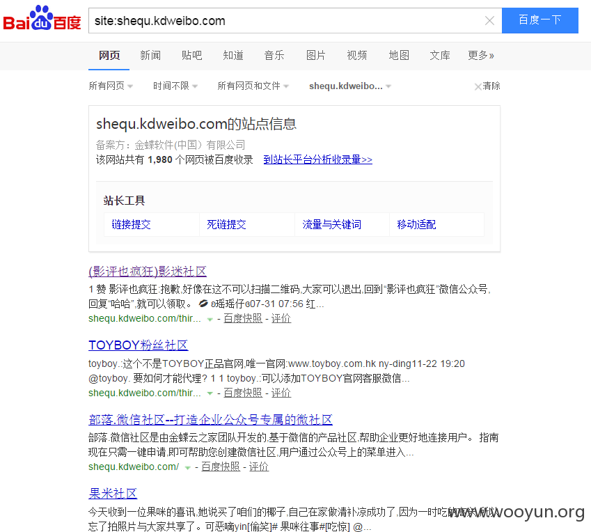The width and height of the screenshot is (591, 532).
Task: Click the 百度一下 search button
Action: coord(539,20)
